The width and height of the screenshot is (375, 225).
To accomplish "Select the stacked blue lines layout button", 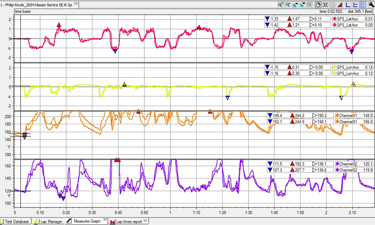I will click(x=363, y=5).
